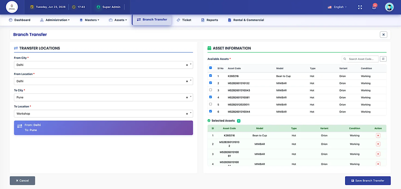This screenshot has width=401, height=189.
Task: Click the US flag language icon
Action: coord(330,7)
